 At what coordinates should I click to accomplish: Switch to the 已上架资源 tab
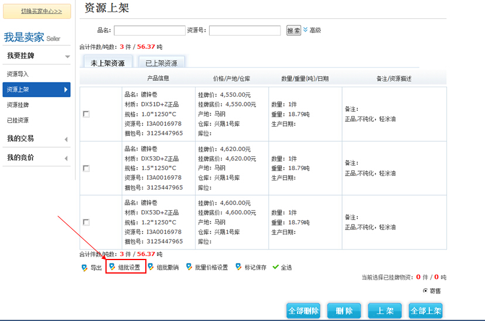coord(161,63)
